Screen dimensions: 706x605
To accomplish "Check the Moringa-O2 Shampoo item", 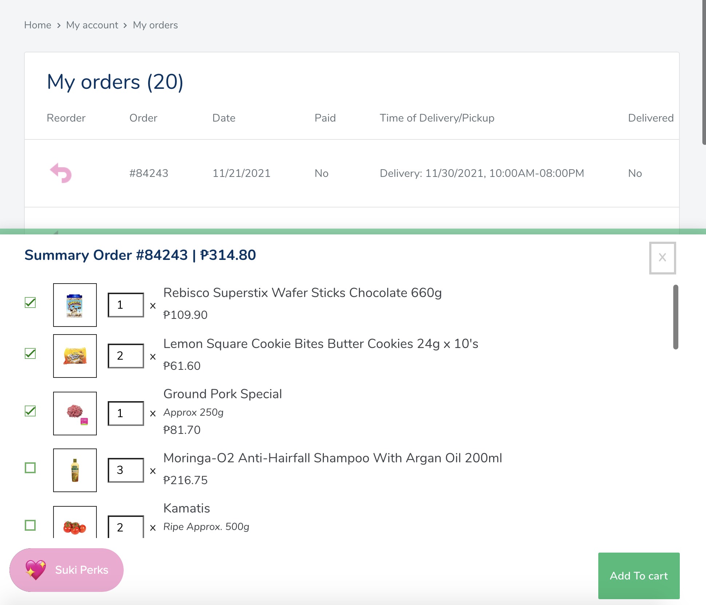I will point(30,468).
